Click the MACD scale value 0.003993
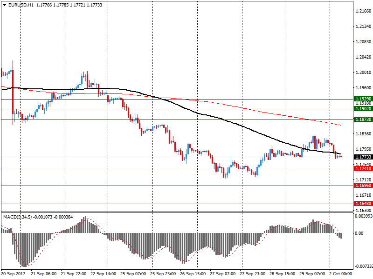The height and width of the screenshot is (279, 373). [364, 216]
